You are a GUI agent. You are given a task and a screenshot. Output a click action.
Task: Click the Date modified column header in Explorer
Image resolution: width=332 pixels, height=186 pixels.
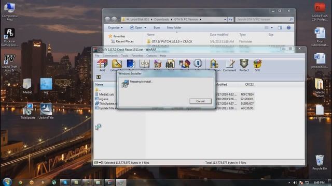[219, 35]
